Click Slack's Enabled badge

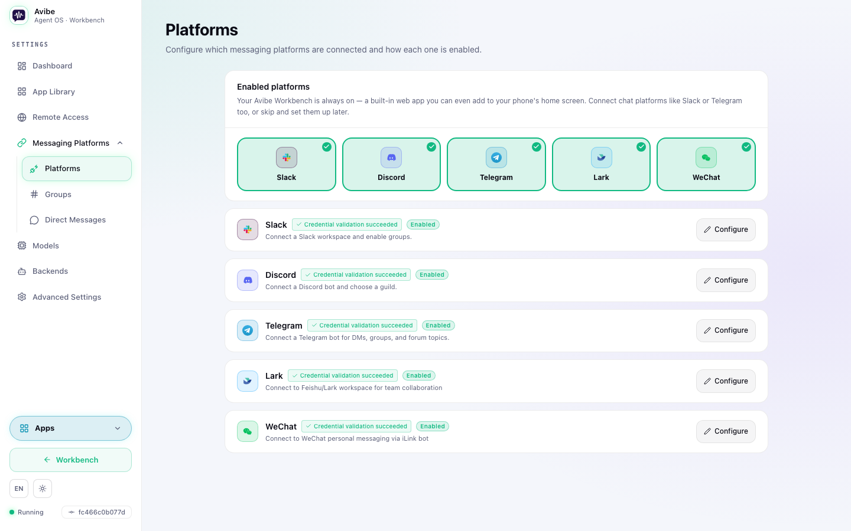[x=423, y=225]
